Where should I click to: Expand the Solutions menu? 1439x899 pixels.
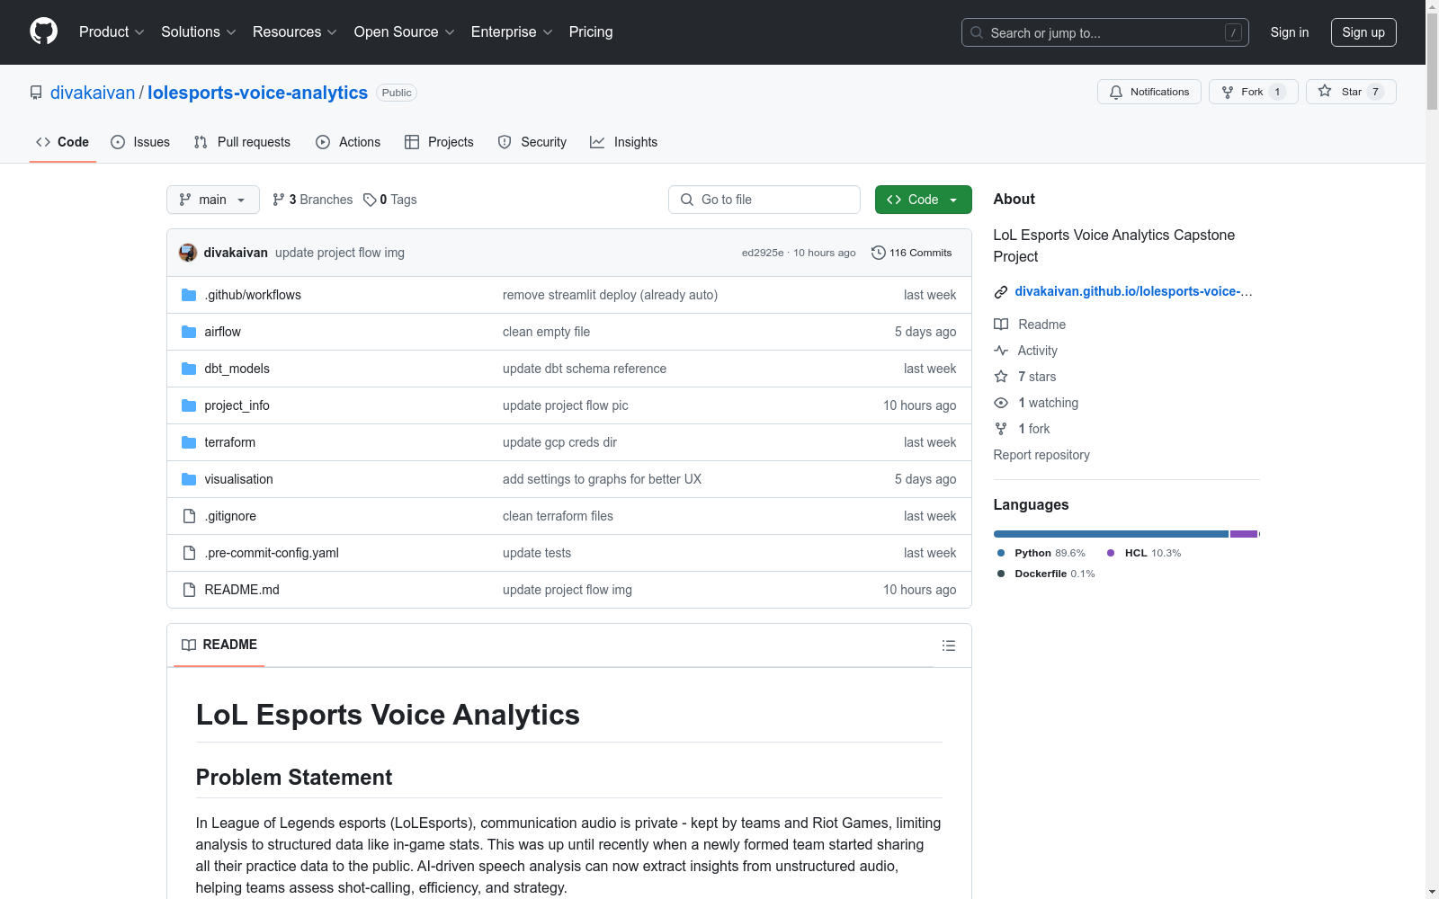(x=199, y=31)
